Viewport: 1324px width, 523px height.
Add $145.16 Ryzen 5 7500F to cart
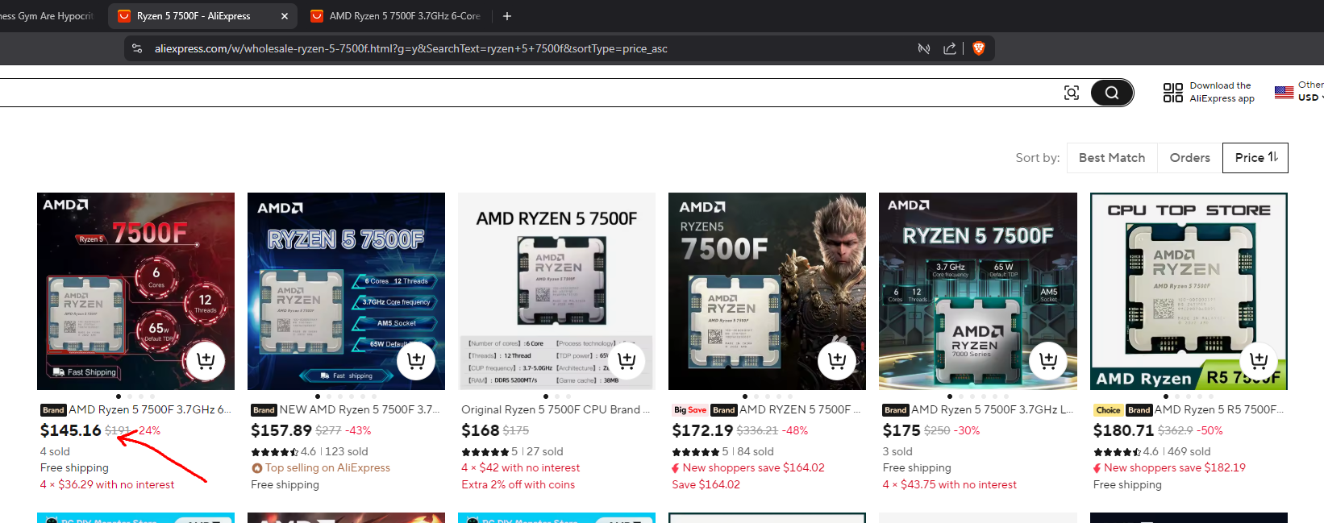206,360
